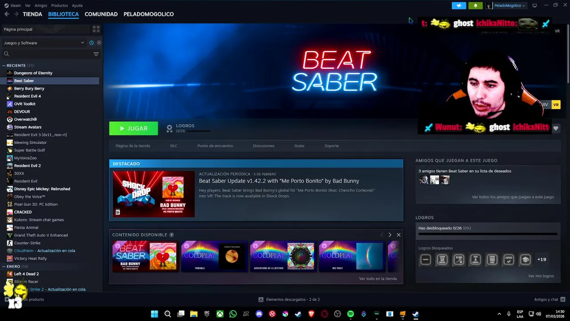
Task: Open the Ayuda menu
Action: tap(77, 5)
